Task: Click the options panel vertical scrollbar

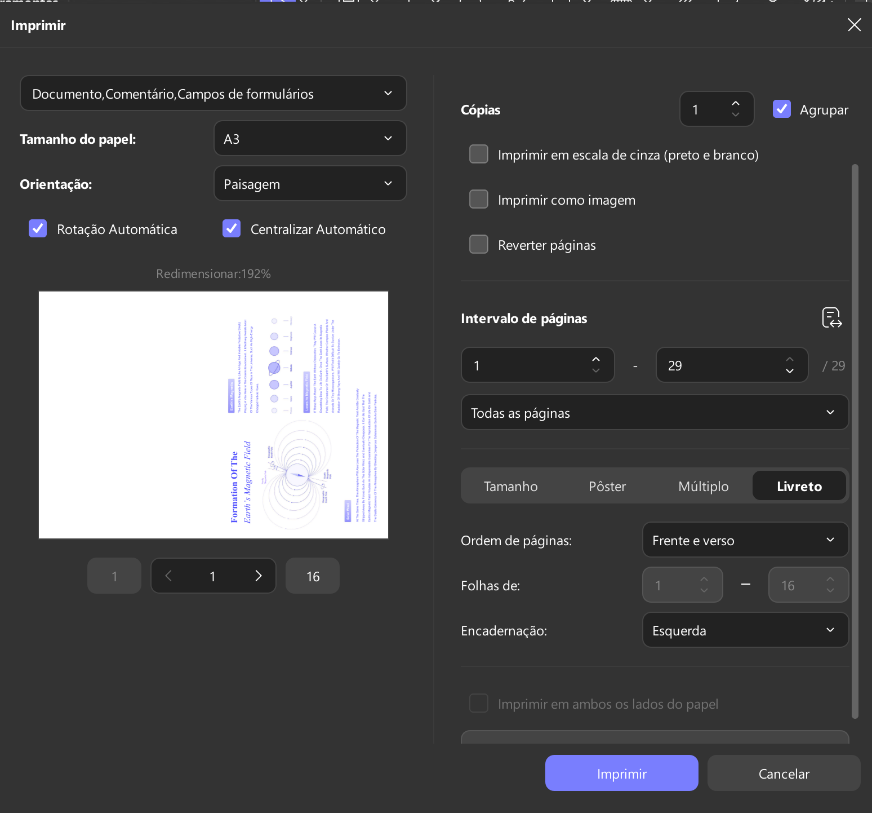Action: pos(855,441)
